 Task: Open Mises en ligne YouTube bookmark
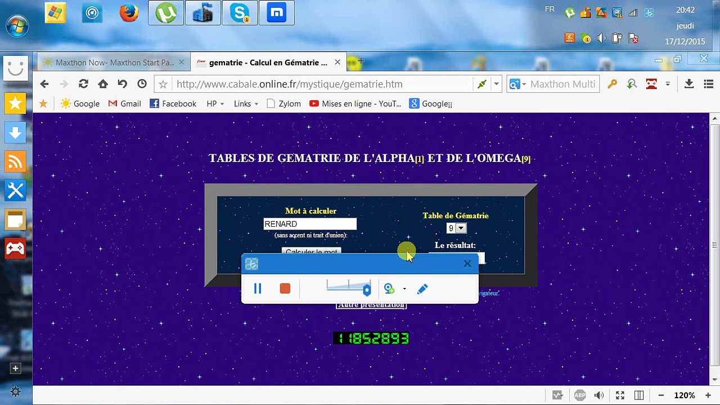(x=355, y=103)
